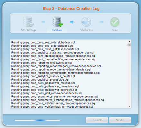Click the Step 3 - Database Creation Log title
The width and height of the screenshot is (141, 128).
[x=71, y=9]
